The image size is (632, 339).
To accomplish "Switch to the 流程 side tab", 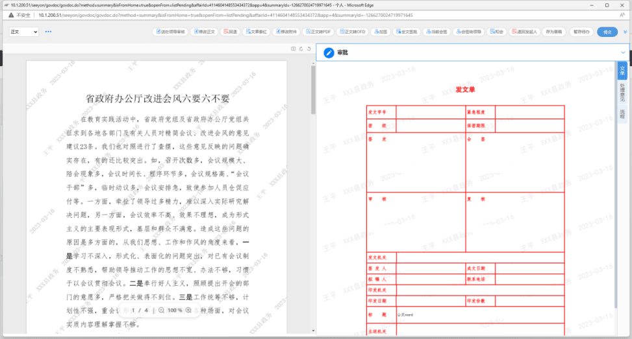I will pyautogui.click(x=622, y=114).
